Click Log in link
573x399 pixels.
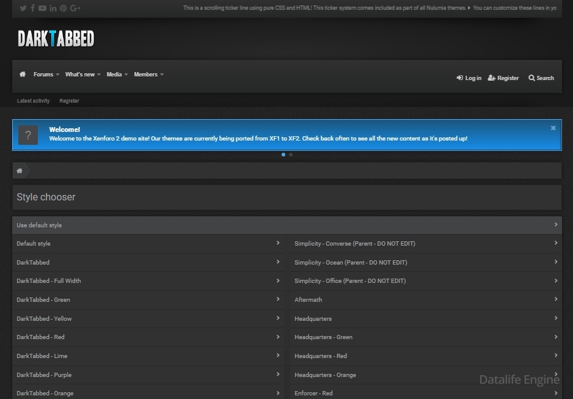469,78
